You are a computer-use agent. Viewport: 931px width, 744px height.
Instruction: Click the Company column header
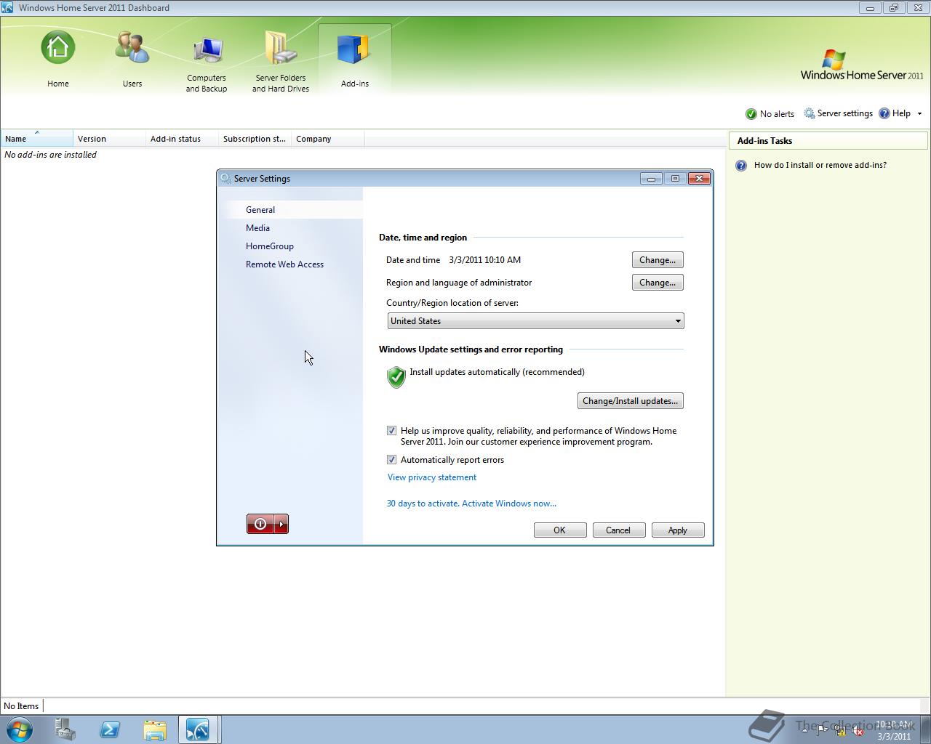click(328, 139)
